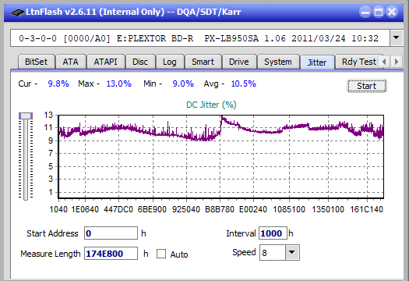Click the Speed value 8 box
This screenshot has height=281, width=409.
tap(273, 252)
